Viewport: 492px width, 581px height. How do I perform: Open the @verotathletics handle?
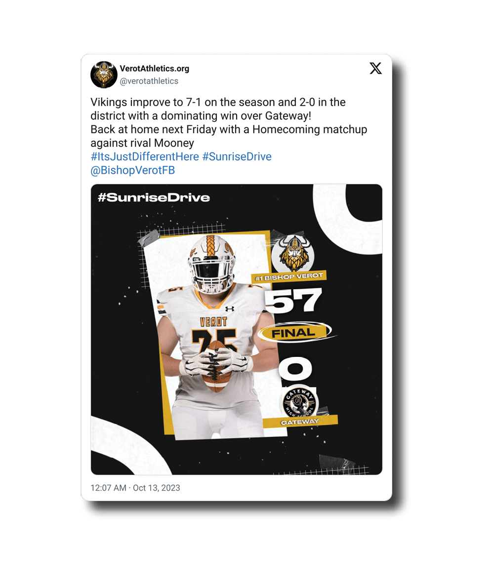[x=149, y=81]
